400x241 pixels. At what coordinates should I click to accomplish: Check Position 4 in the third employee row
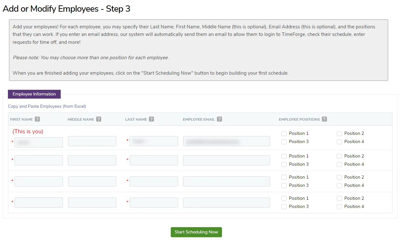339,186
